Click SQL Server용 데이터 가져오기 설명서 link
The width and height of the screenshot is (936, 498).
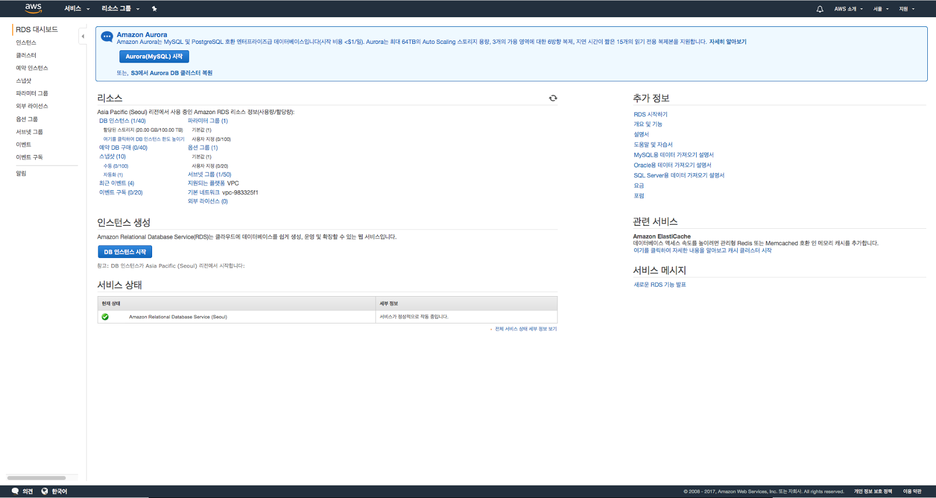[x=679, y=176]
